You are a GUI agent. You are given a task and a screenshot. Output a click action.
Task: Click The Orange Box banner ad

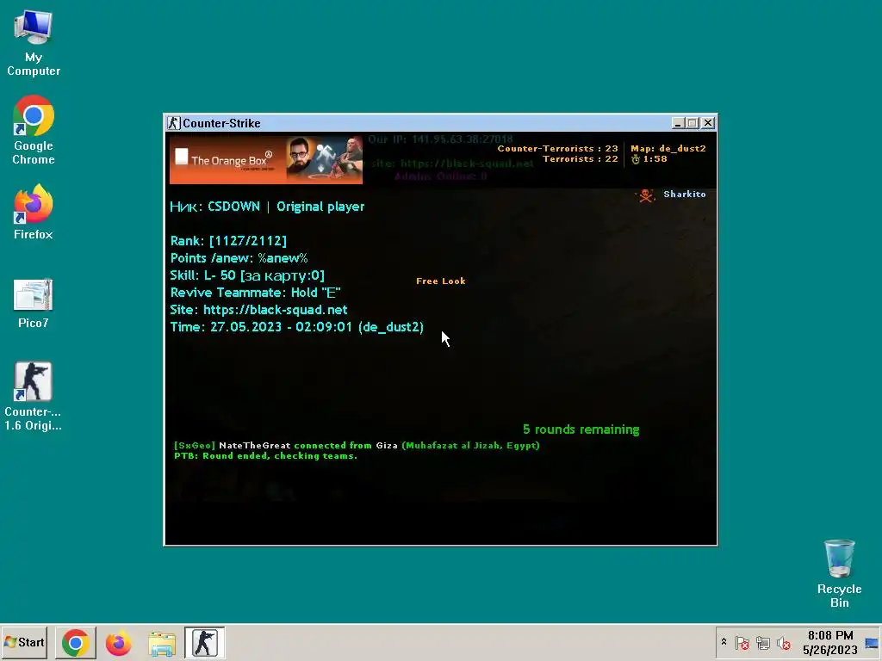click(266, 159)
